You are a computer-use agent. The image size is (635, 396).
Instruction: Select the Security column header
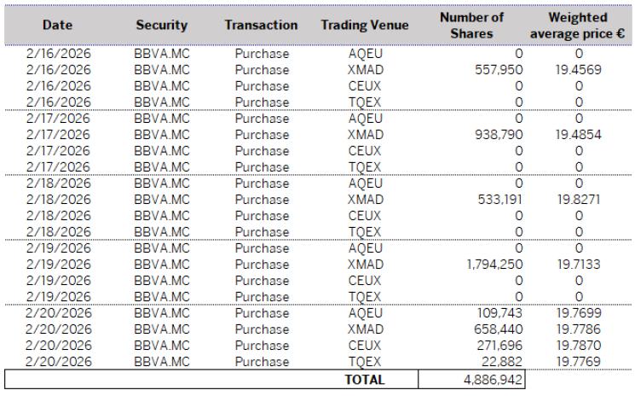pyautogui.click(x=161, y=26)
